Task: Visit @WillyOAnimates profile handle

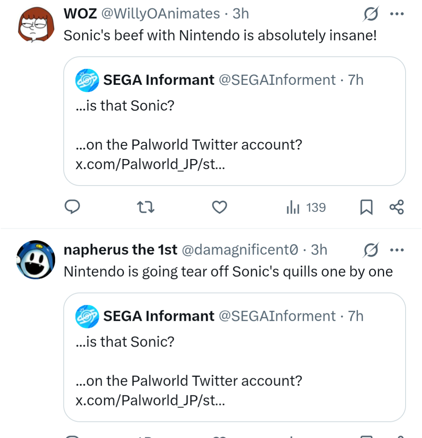Action: coord(160,14)
